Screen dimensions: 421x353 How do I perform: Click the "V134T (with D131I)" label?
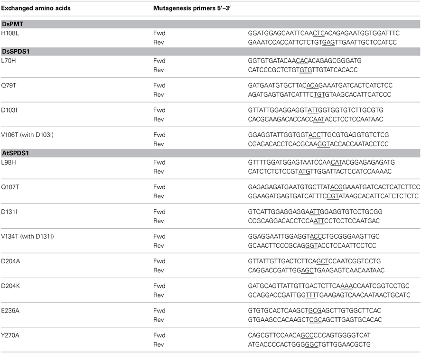coord(28,236)
